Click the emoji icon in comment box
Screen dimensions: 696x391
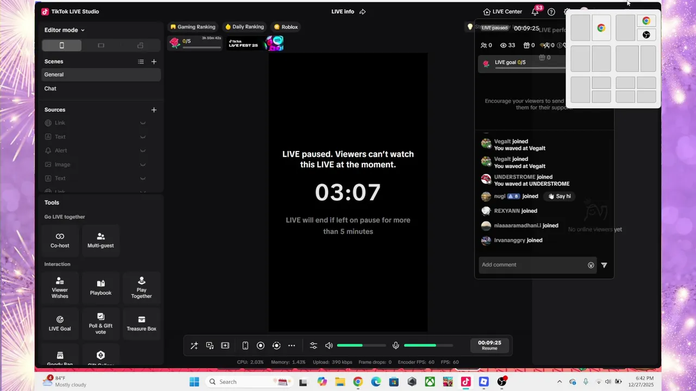[591, 265]
